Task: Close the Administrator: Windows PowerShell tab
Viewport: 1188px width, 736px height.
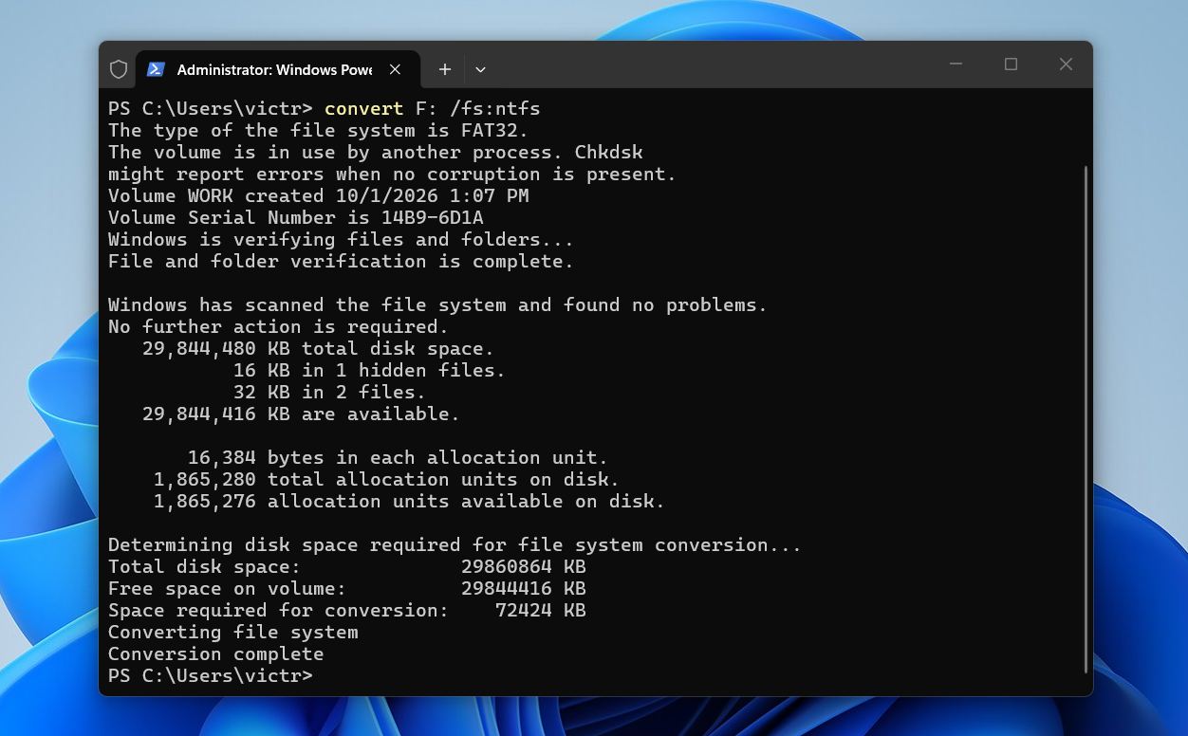Action: (395, 69)
